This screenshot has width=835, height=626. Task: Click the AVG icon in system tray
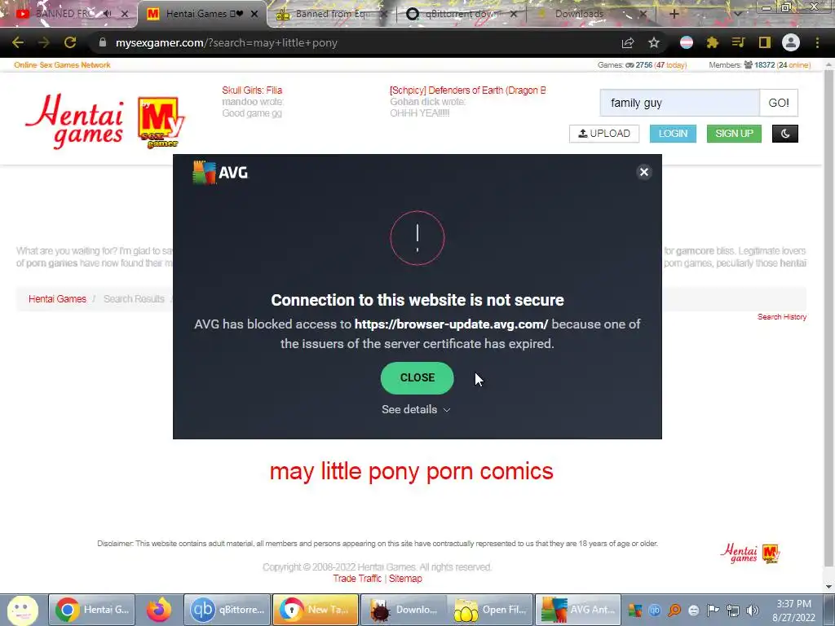(634, 610)
